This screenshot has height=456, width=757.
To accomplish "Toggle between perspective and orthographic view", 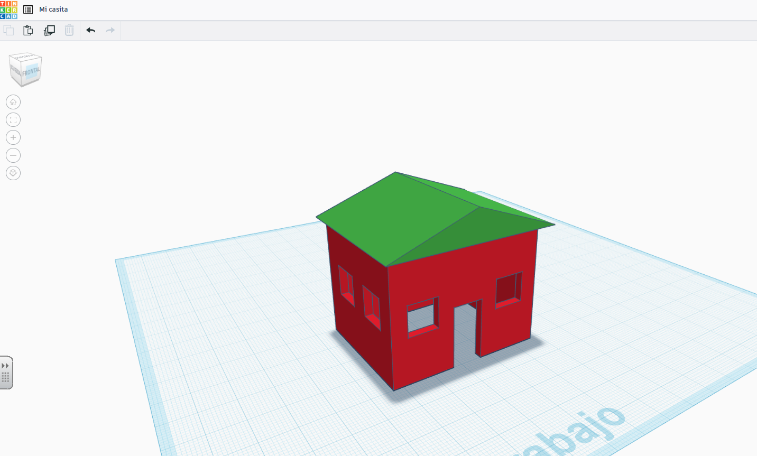I will [x=13, y=173].
